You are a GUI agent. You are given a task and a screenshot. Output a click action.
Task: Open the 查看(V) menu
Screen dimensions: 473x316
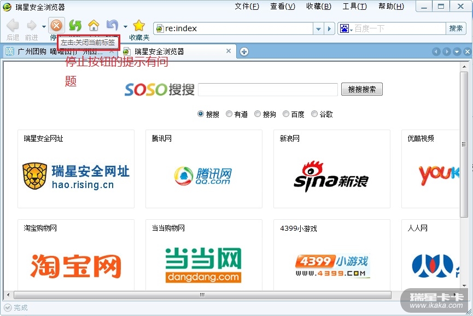(x=283, y=7)
